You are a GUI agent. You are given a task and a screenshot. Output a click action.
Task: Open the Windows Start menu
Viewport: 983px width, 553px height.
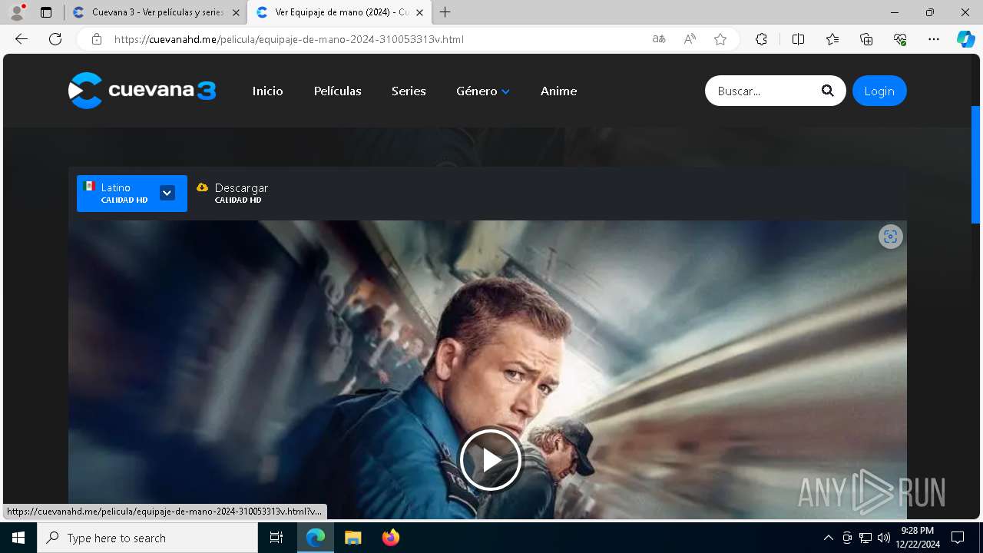coord(18,538)
